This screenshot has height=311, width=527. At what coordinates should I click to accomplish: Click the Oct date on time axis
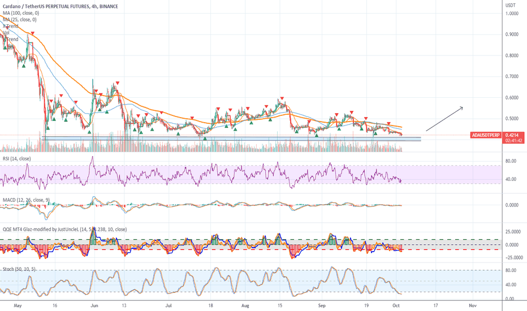tap(396, 305)
